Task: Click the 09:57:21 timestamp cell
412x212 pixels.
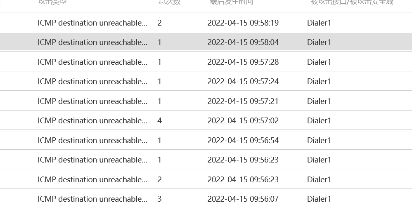Action: coord(243,101)
